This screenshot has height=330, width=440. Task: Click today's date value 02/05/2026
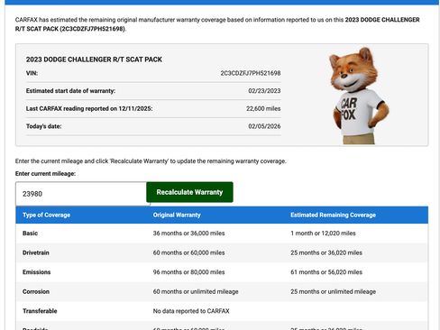[264, 126]
